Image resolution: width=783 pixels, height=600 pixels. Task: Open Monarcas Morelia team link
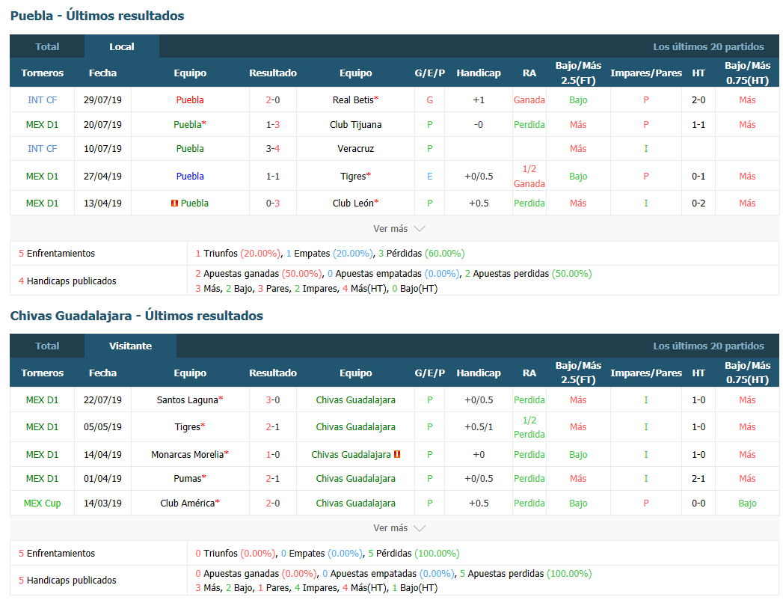point(187,454)
